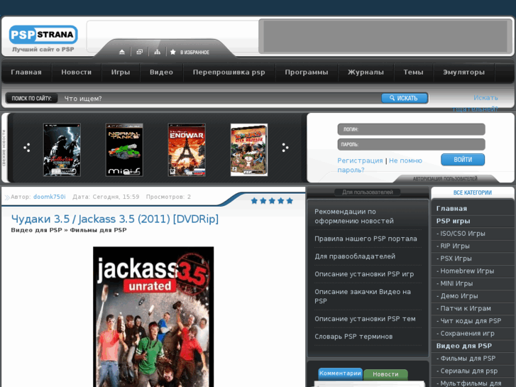Viewport: 516px width, 387px height.
Task: Open the sitemap icon in header
Action: (x=158, y=52)
